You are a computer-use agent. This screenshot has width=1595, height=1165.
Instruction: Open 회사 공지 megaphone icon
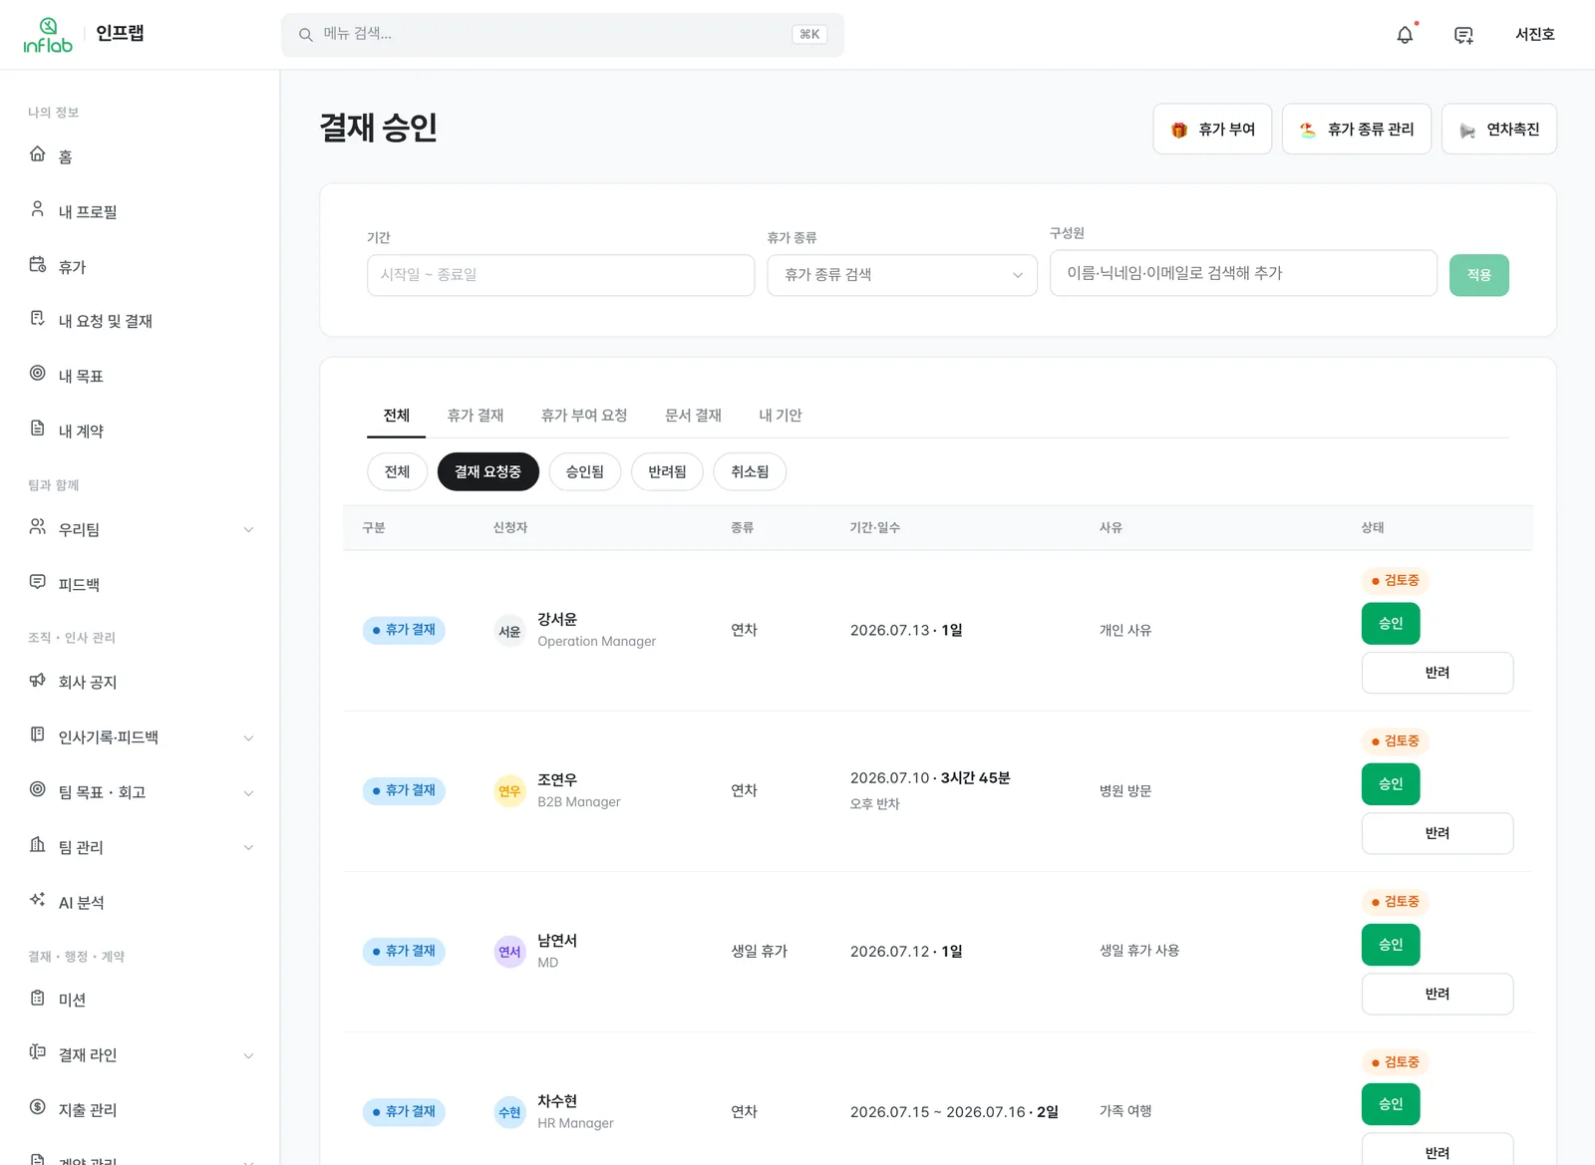pyautogui.click(x=38, y=680)
